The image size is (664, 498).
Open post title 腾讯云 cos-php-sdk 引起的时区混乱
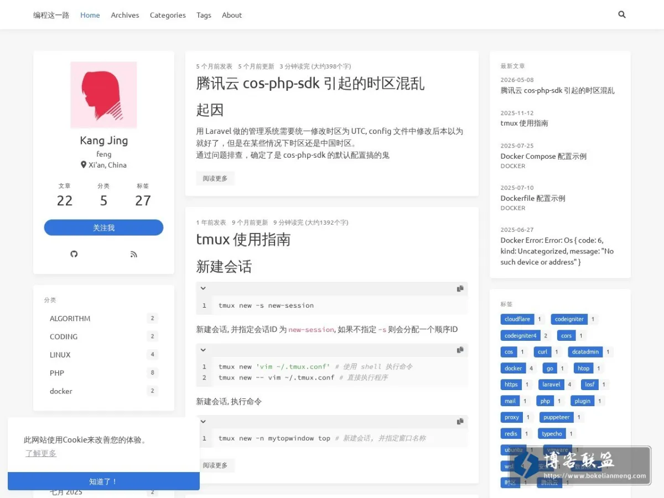310,84
